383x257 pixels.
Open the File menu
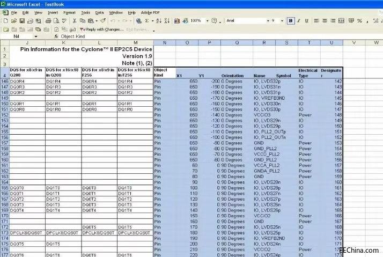pyautogui.click(x=14, y=13)
